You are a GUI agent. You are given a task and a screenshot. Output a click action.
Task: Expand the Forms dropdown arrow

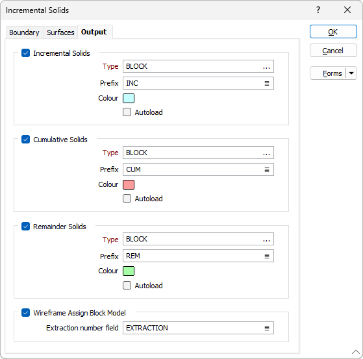[x=351, y=73]
